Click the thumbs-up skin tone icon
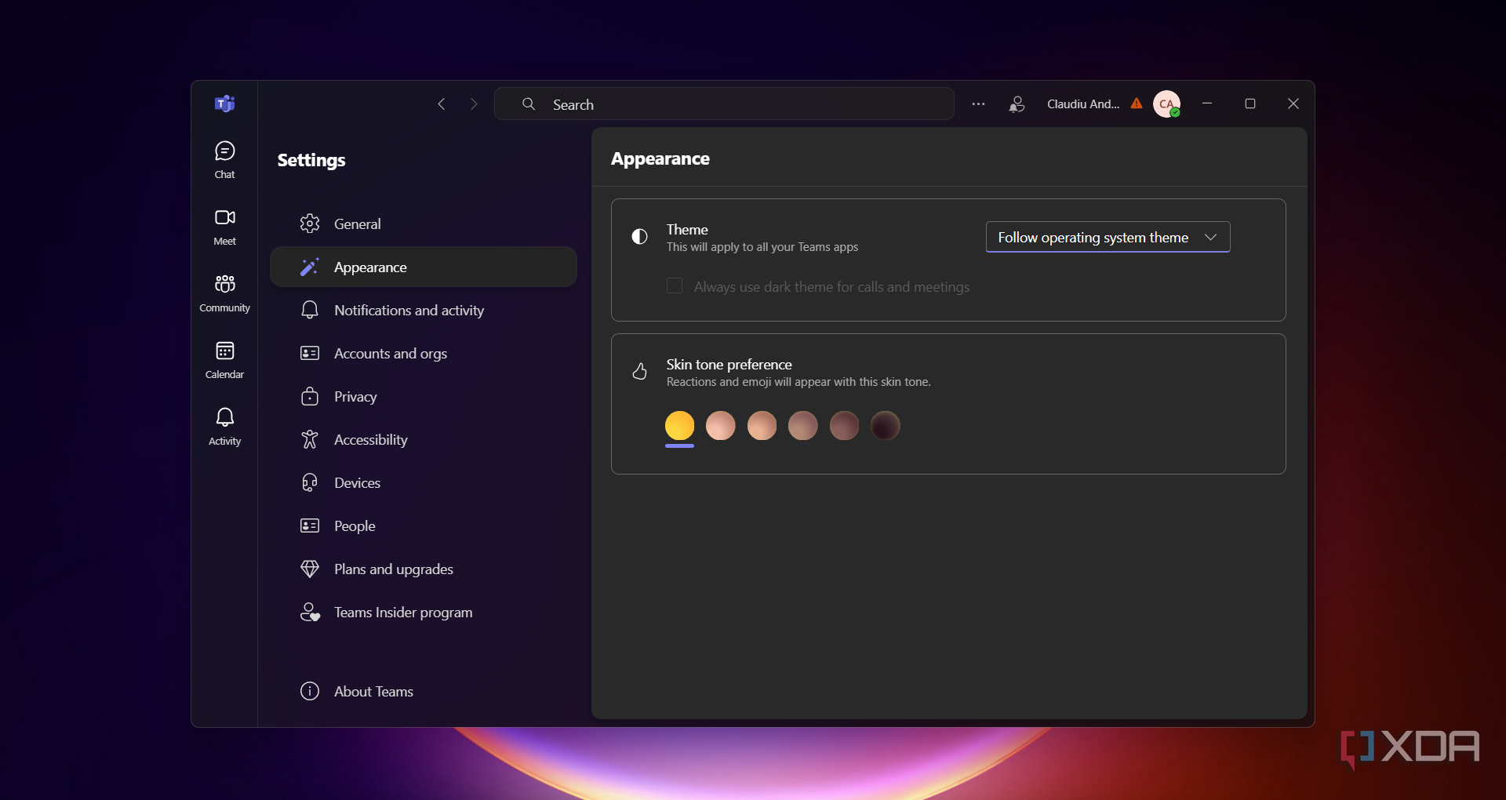This screenshot has height=800, width=1506. pyautogui.click(x=640, y=371)
